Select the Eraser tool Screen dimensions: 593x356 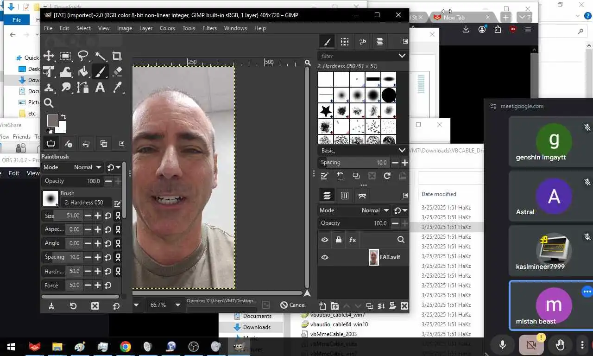(x=117, y=72)
